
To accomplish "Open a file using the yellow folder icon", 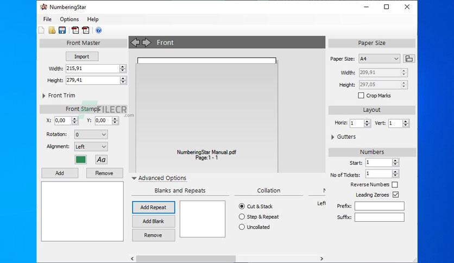I will [x=52, y=30].
